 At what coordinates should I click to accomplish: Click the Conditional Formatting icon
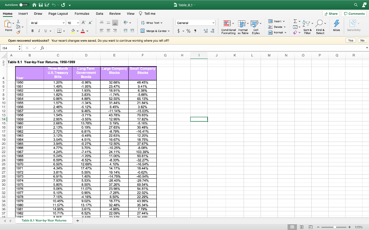(227, 24)
